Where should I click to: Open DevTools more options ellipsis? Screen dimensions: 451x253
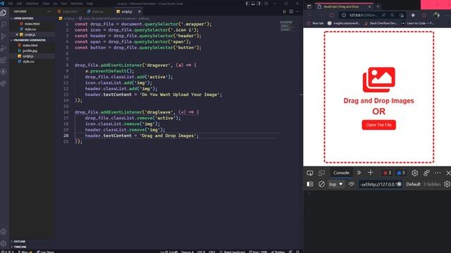tap(438, 173)
